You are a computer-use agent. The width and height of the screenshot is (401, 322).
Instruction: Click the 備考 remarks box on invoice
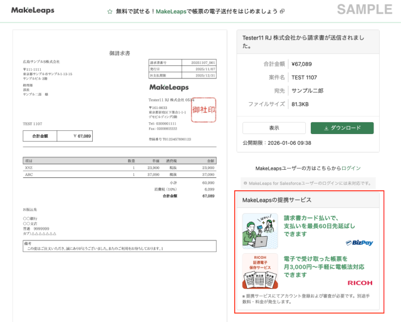[x=119, y=246]
